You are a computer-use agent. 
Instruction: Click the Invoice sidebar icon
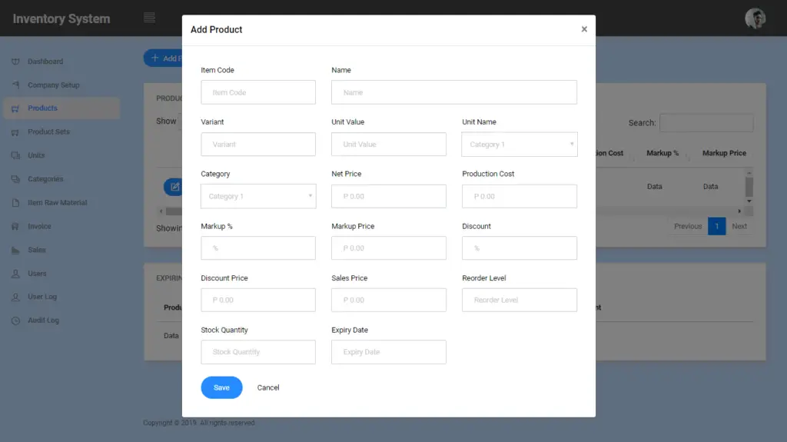tap(15, 227)
